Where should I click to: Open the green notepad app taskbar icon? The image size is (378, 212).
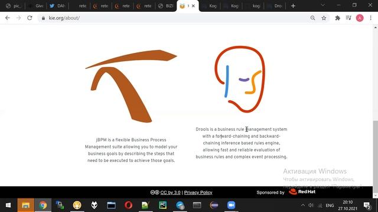(145, 206)
